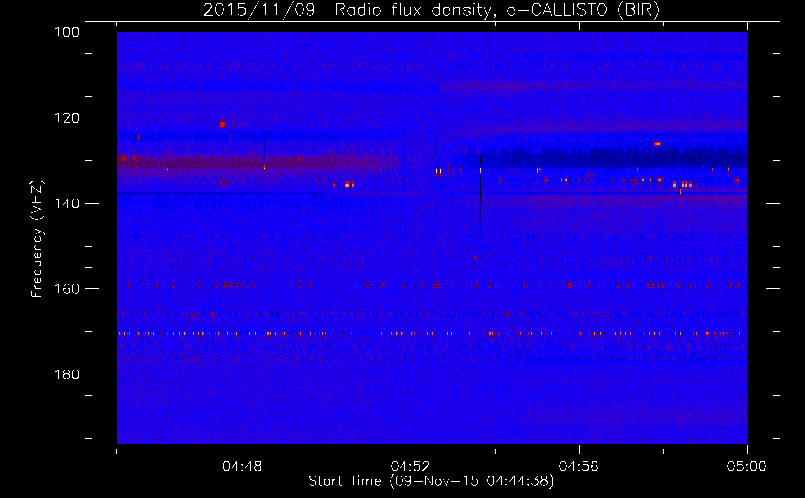Click the 04:56 time tick label
This screenshot has height=498, width=805.
pyautogui.click(x=579, y=467)
